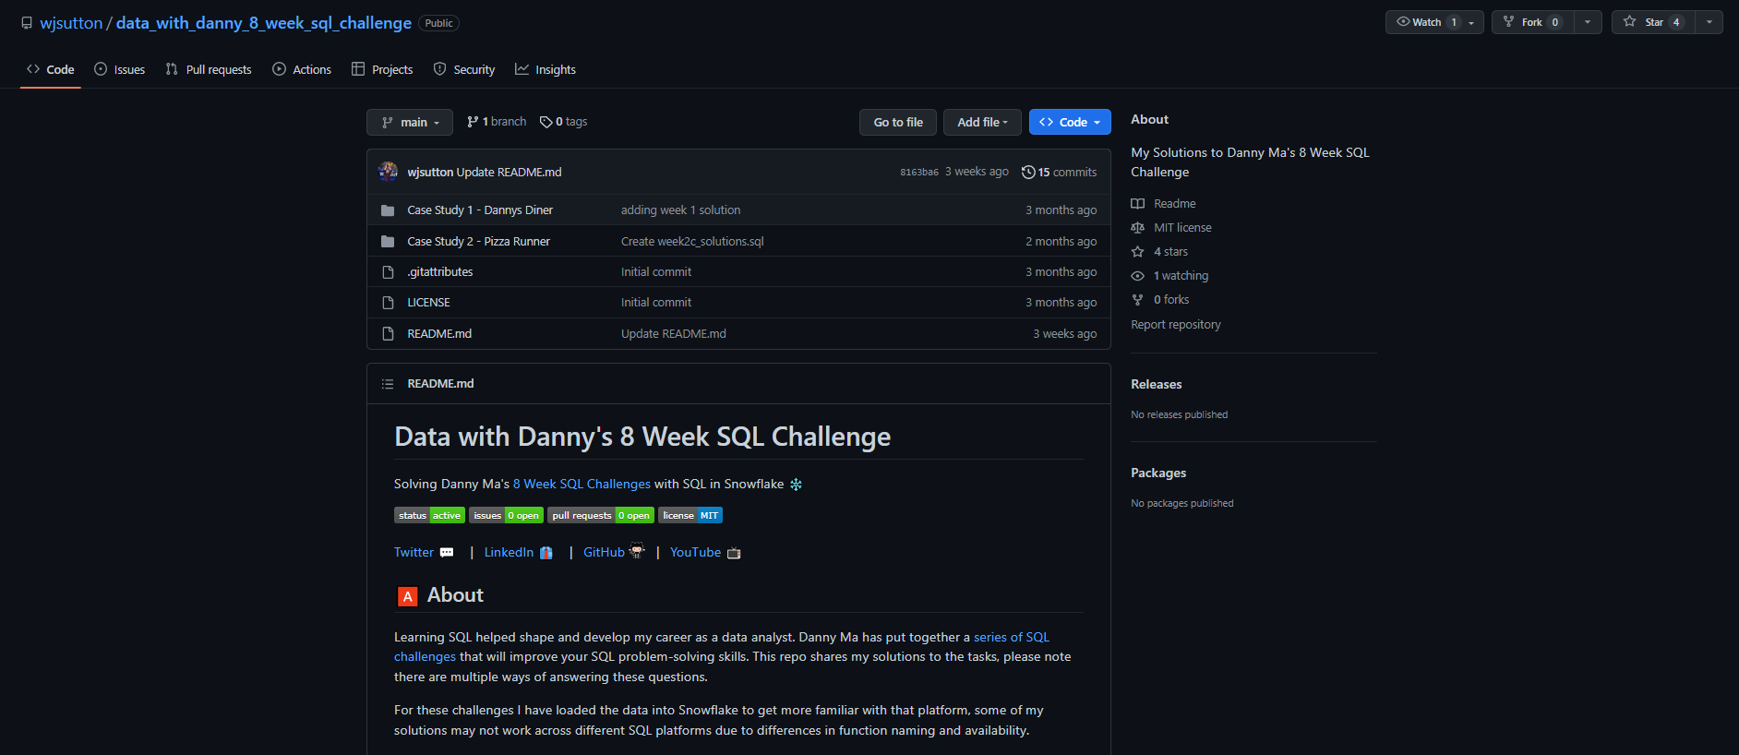This screenshot has height=755, width=1739.
Task: Open the 8 Week SQL Challenges link
Action: [582, 485]
